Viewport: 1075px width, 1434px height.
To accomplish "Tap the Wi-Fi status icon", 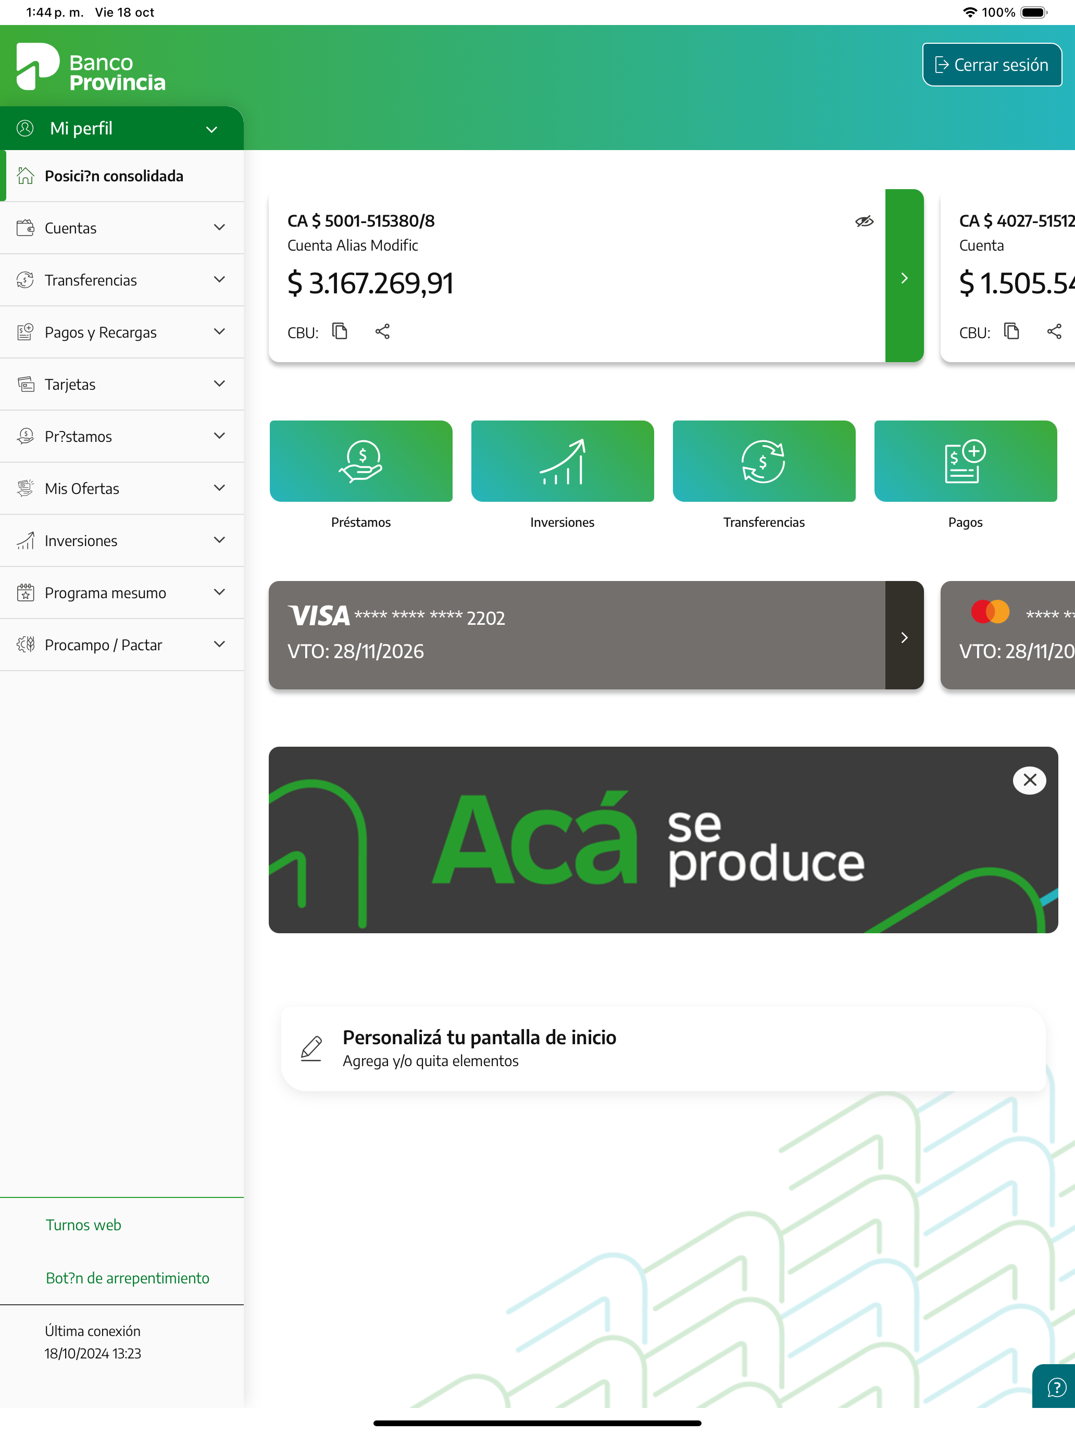I will coord(969,13).
